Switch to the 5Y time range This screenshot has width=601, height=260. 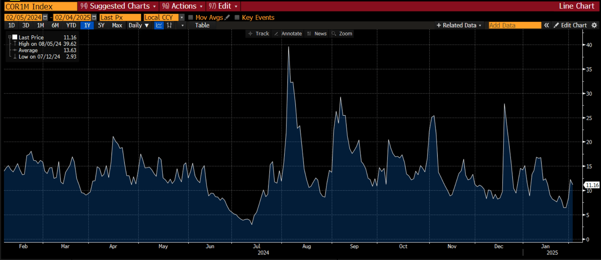[x=101, y=25]
